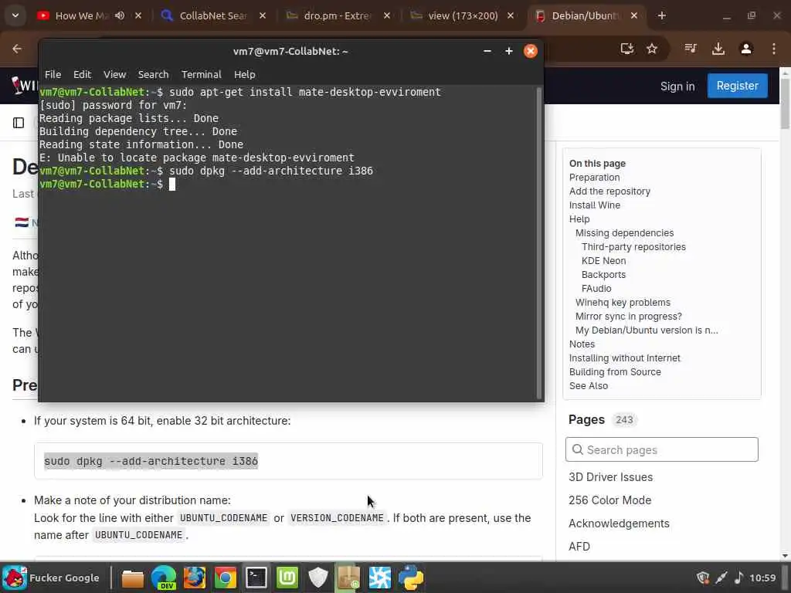791x593 pixels.
Task: Launch Firefox from the taskbar
Action: tap(194, 578)
